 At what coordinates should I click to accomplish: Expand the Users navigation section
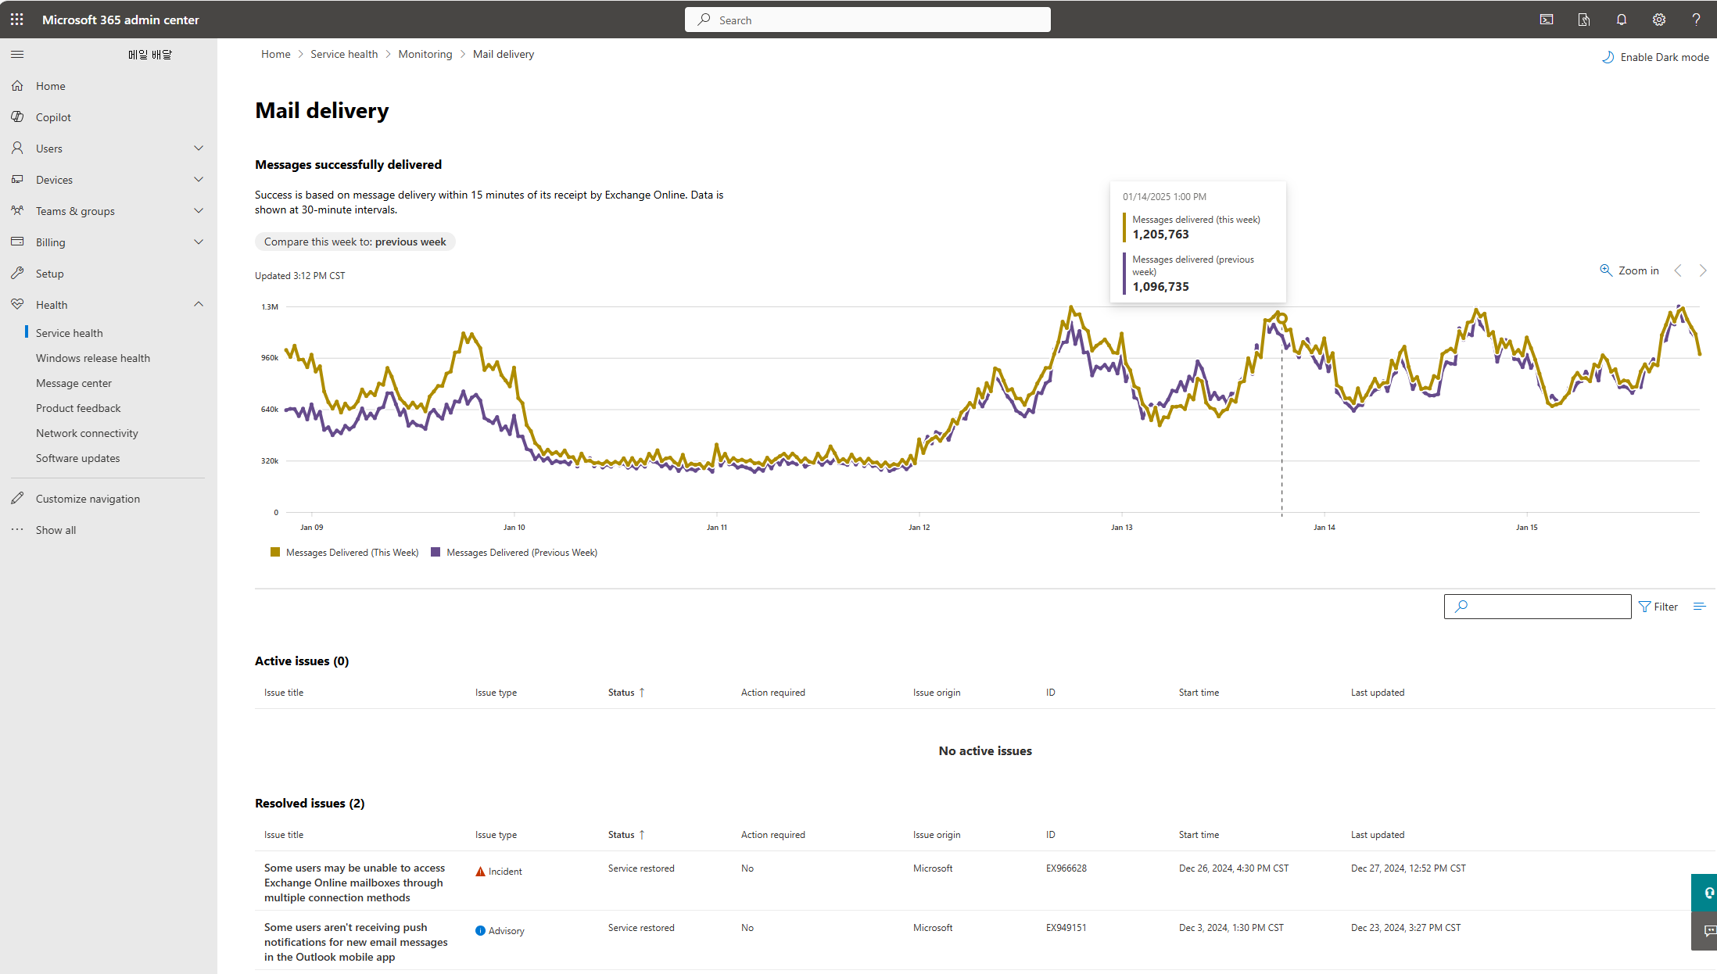tap(199, 149)
